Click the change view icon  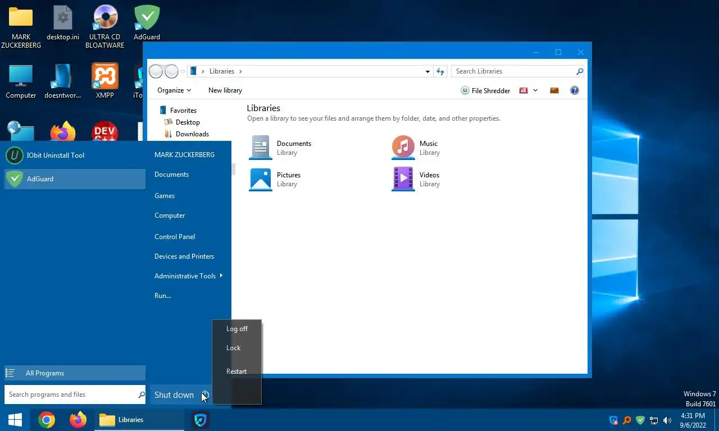(524, 90)
